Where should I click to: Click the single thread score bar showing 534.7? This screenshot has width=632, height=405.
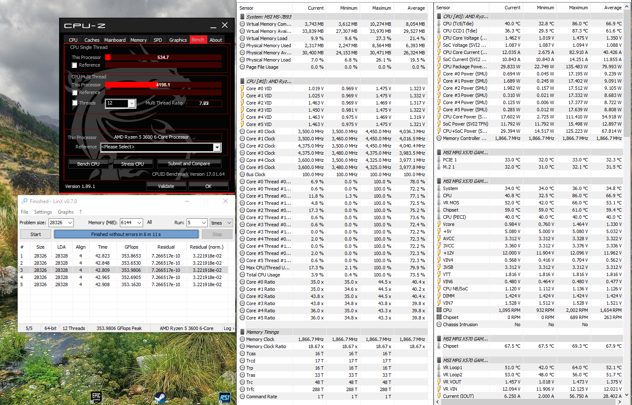pyautogui.click(x=163, y=57)
